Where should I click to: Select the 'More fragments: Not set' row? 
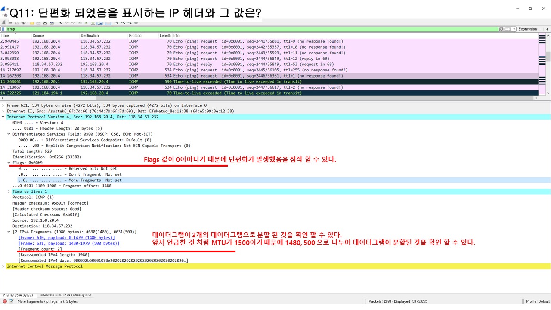click(70, 180)
